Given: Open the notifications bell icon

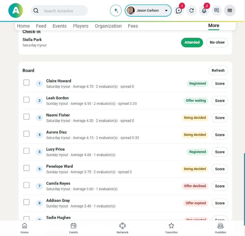Looking at the screenshot, I should point(204,10).
